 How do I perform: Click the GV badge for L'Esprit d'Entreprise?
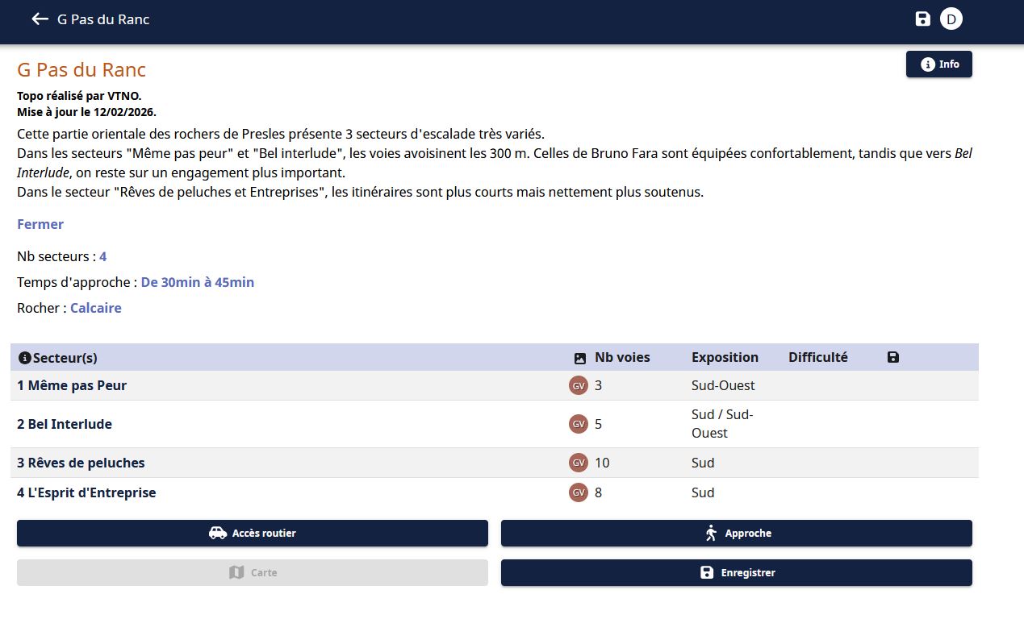click(579, 492)
